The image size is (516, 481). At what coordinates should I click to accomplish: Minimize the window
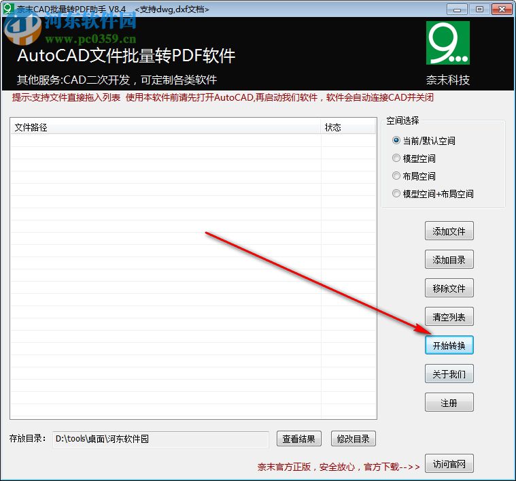tap(457, 10)
